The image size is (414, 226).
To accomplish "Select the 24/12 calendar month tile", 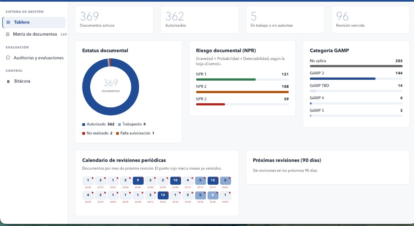I will (150, 195).
